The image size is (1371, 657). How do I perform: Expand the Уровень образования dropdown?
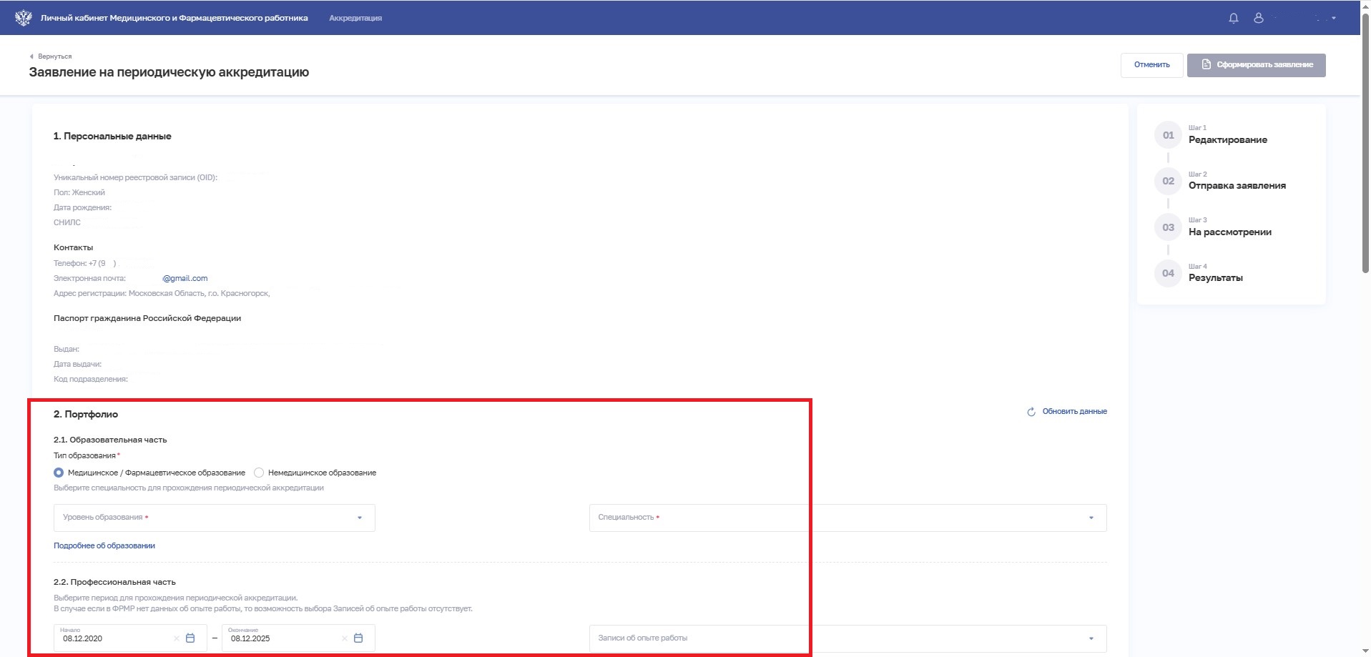coord(215,518)
